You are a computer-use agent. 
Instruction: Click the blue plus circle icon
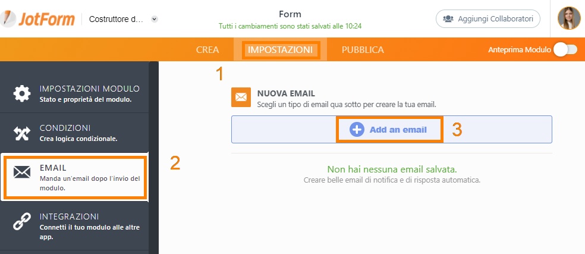coord(357,130)
